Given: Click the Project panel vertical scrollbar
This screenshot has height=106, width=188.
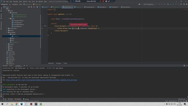Looking at the screenshot, I should pyautogui.click(x=41, y=31).
